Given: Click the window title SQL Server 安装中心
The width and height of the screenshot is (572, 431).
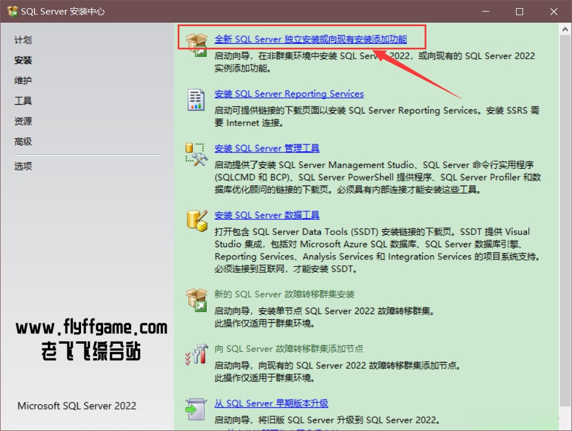Looking at the screenshot, I should (x=63, y=11).
